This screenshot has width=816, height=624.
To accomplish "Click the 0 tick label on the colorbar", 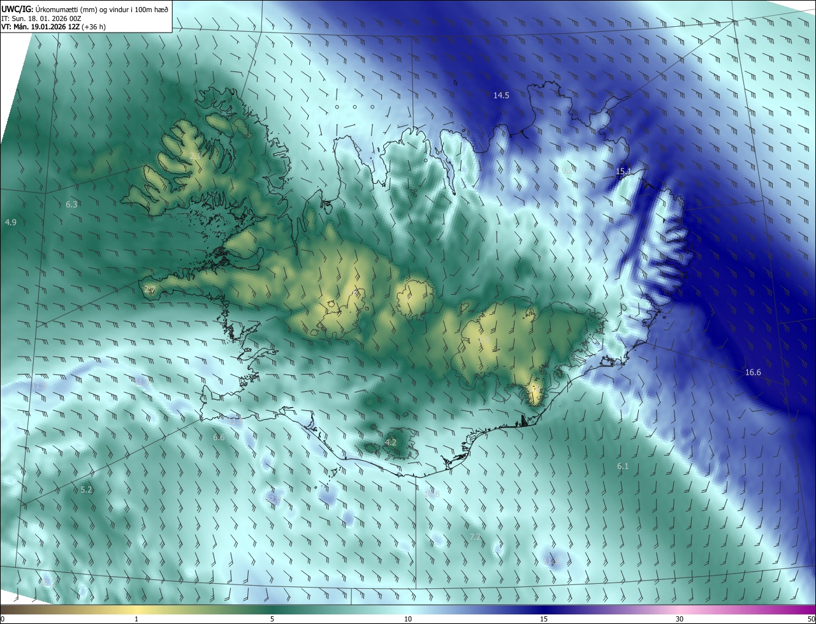I will click(x=3, y=619).
